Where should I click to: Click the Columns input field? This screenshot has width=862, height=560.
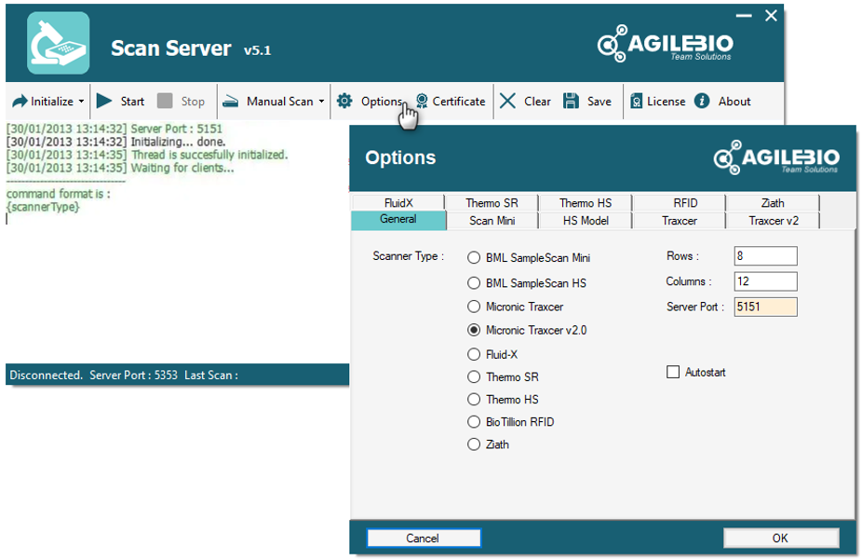coord(765,281)
